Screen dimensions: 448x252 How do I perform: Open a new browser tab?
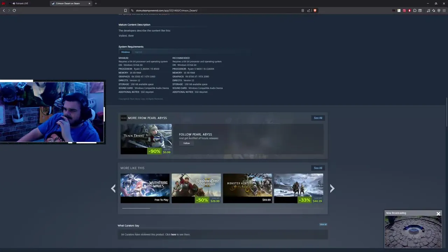pyautogui.click(x=96, y=3)
